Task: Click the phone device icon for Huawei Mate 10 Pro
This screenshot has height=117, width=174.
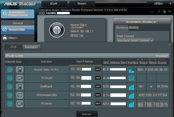Action: [x=20, y=70]
